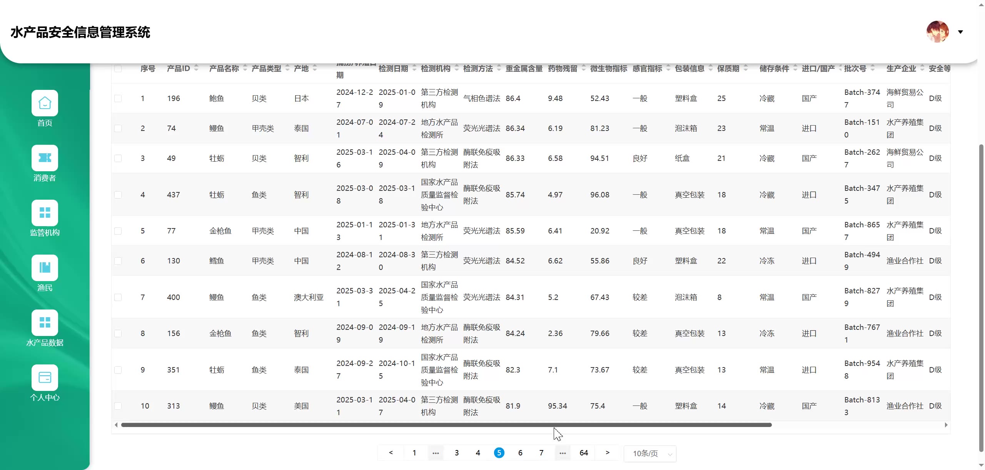The height and width of the screenshot is (470, 985).
Task: Select the 水产品数据 sidebar icon
Action: [x=45, y=323]
